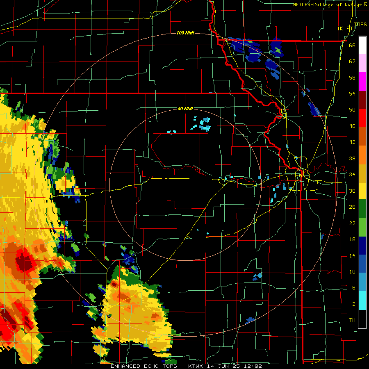Click the (K FT) units label
Image resolution: width=369 pixels, height=369 pixels.
(x=347, y=28)
